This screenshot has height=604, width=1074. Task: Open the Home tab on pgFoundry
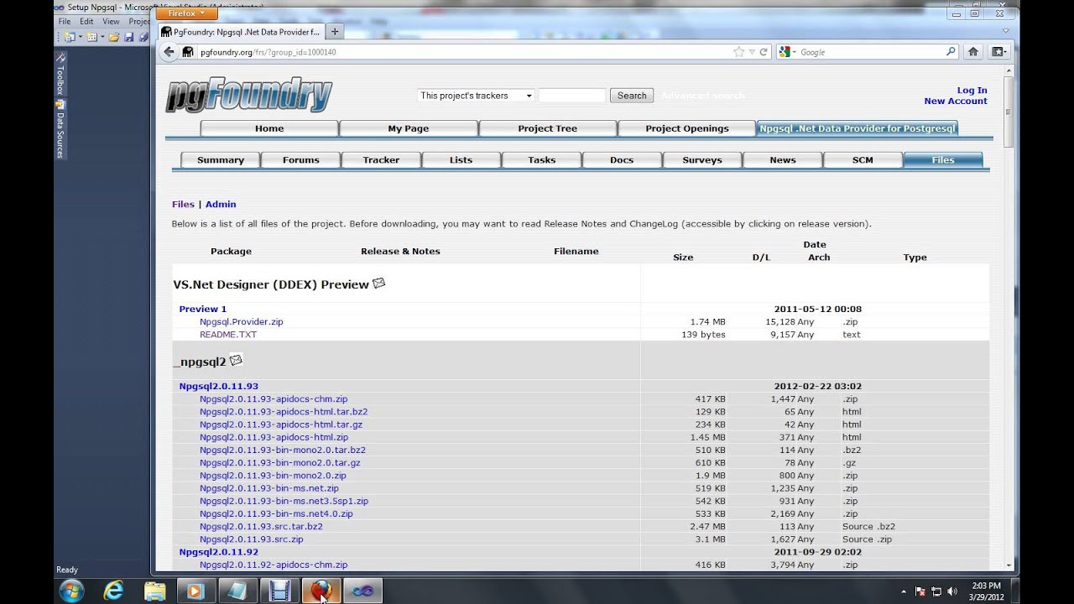point(269,128)
